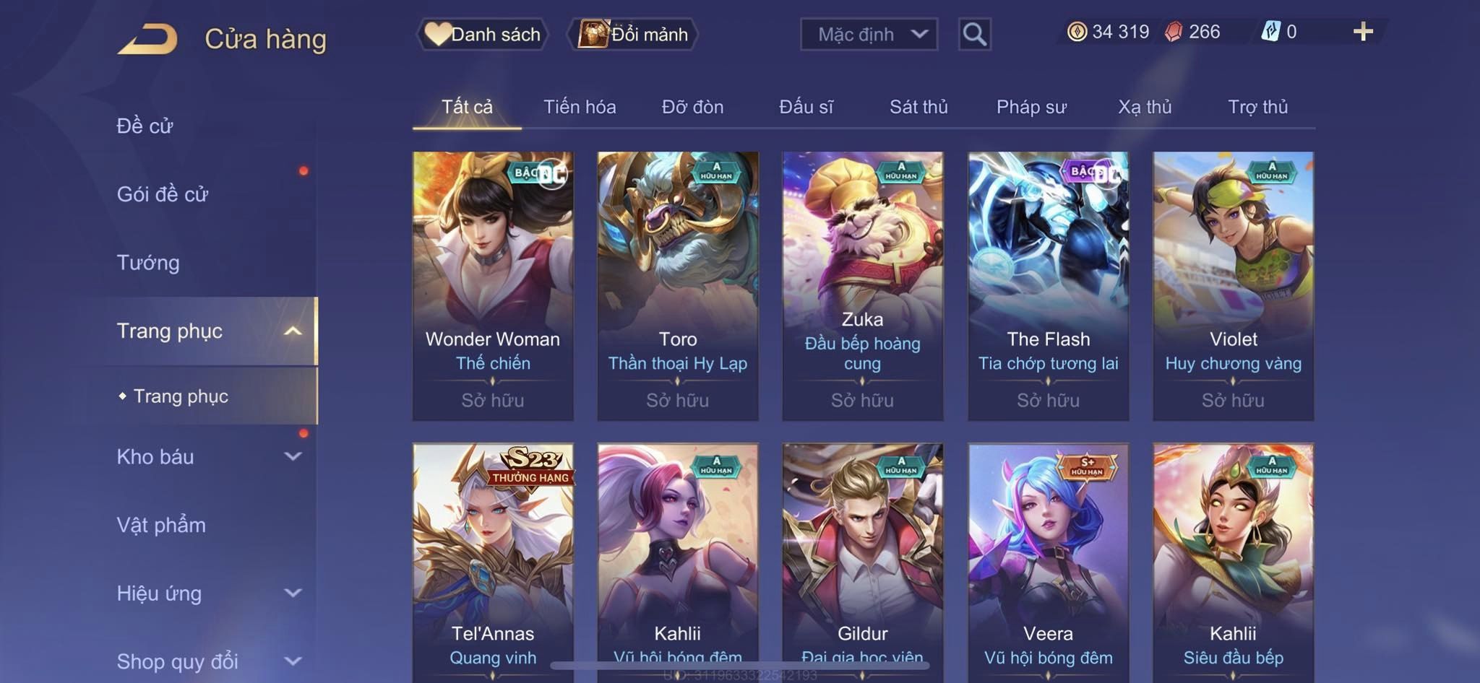Switch to the Sát thủ tab
Viewport: 1480px width, 683px height.
(918, 107)
